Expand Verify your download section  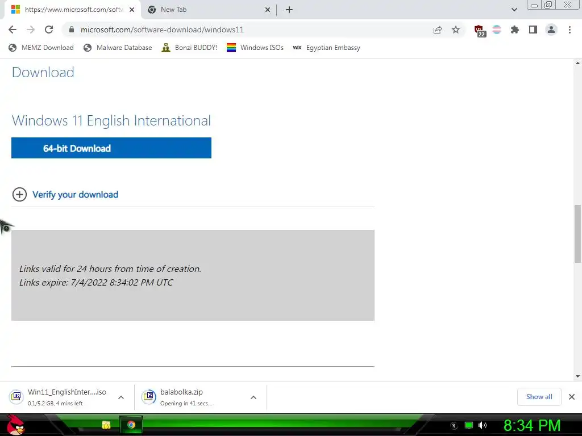(x=65, y=194)
